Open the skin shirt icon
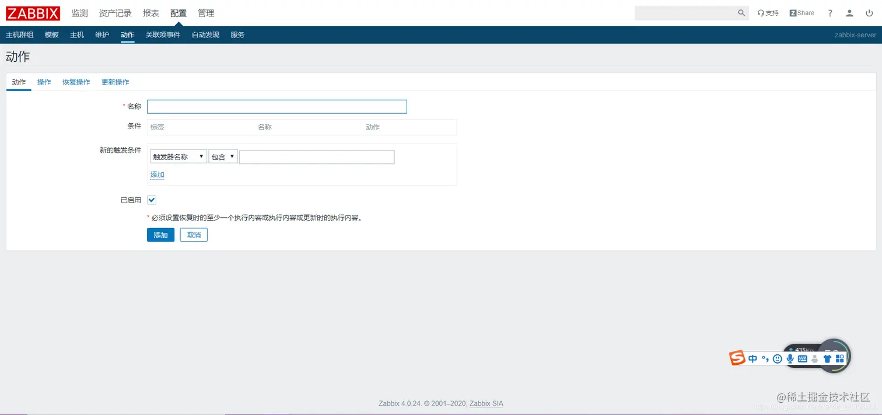The height and width of the screenshot is (415, 882). pyautogui.click(x=827, y=359)
